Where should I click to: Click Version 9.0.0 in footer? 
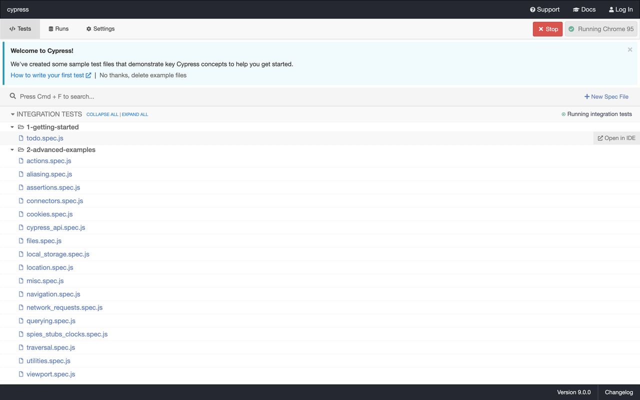[x=574, y=392]
